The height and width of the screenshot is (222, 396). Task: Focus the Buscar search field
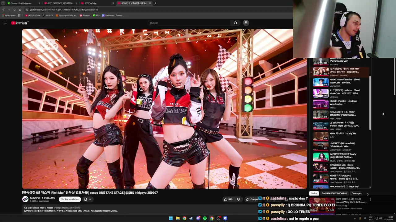pos(189,23)
